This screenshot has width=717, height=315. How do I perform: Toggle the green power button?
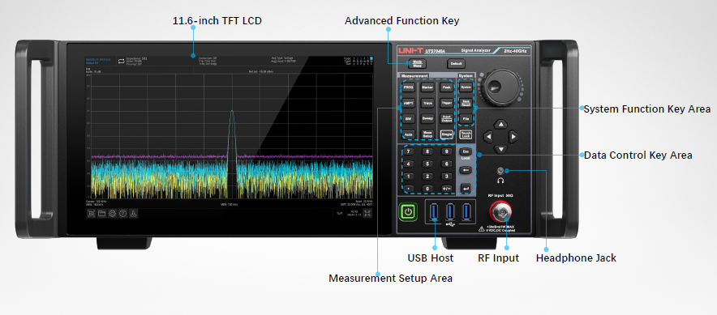(x=408, y=211)
